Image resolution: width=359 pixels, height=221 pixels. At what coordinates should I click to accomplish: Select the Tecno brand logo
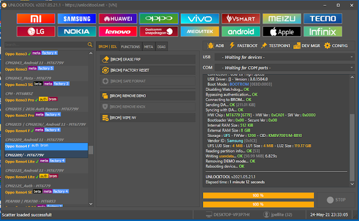(x=323, y=19)
